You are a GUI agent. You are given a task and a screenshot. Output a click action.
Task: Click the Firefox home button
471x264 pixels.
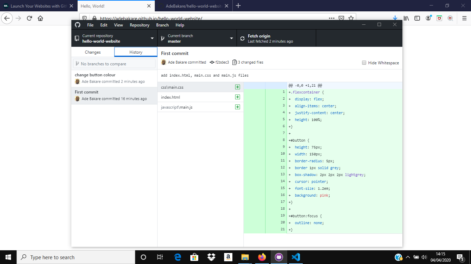[x=40, y=18]
